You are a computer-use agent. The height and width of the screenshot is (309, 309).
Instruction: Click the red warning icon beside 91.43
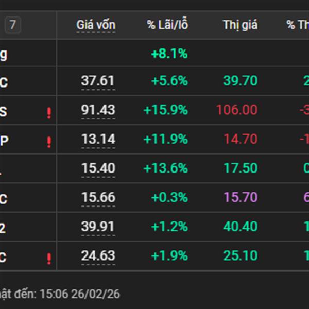click(x=49, y=113)
